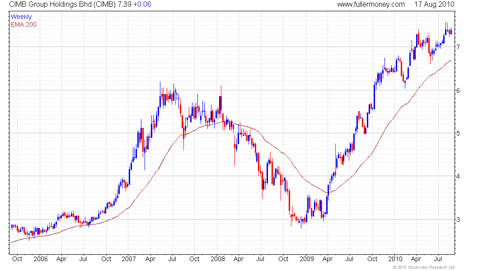
Task: Click the y-axis label '7'
Action: tap(458, 47)
